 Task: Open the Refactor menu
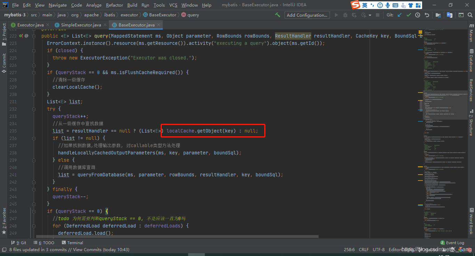point(114,5)
